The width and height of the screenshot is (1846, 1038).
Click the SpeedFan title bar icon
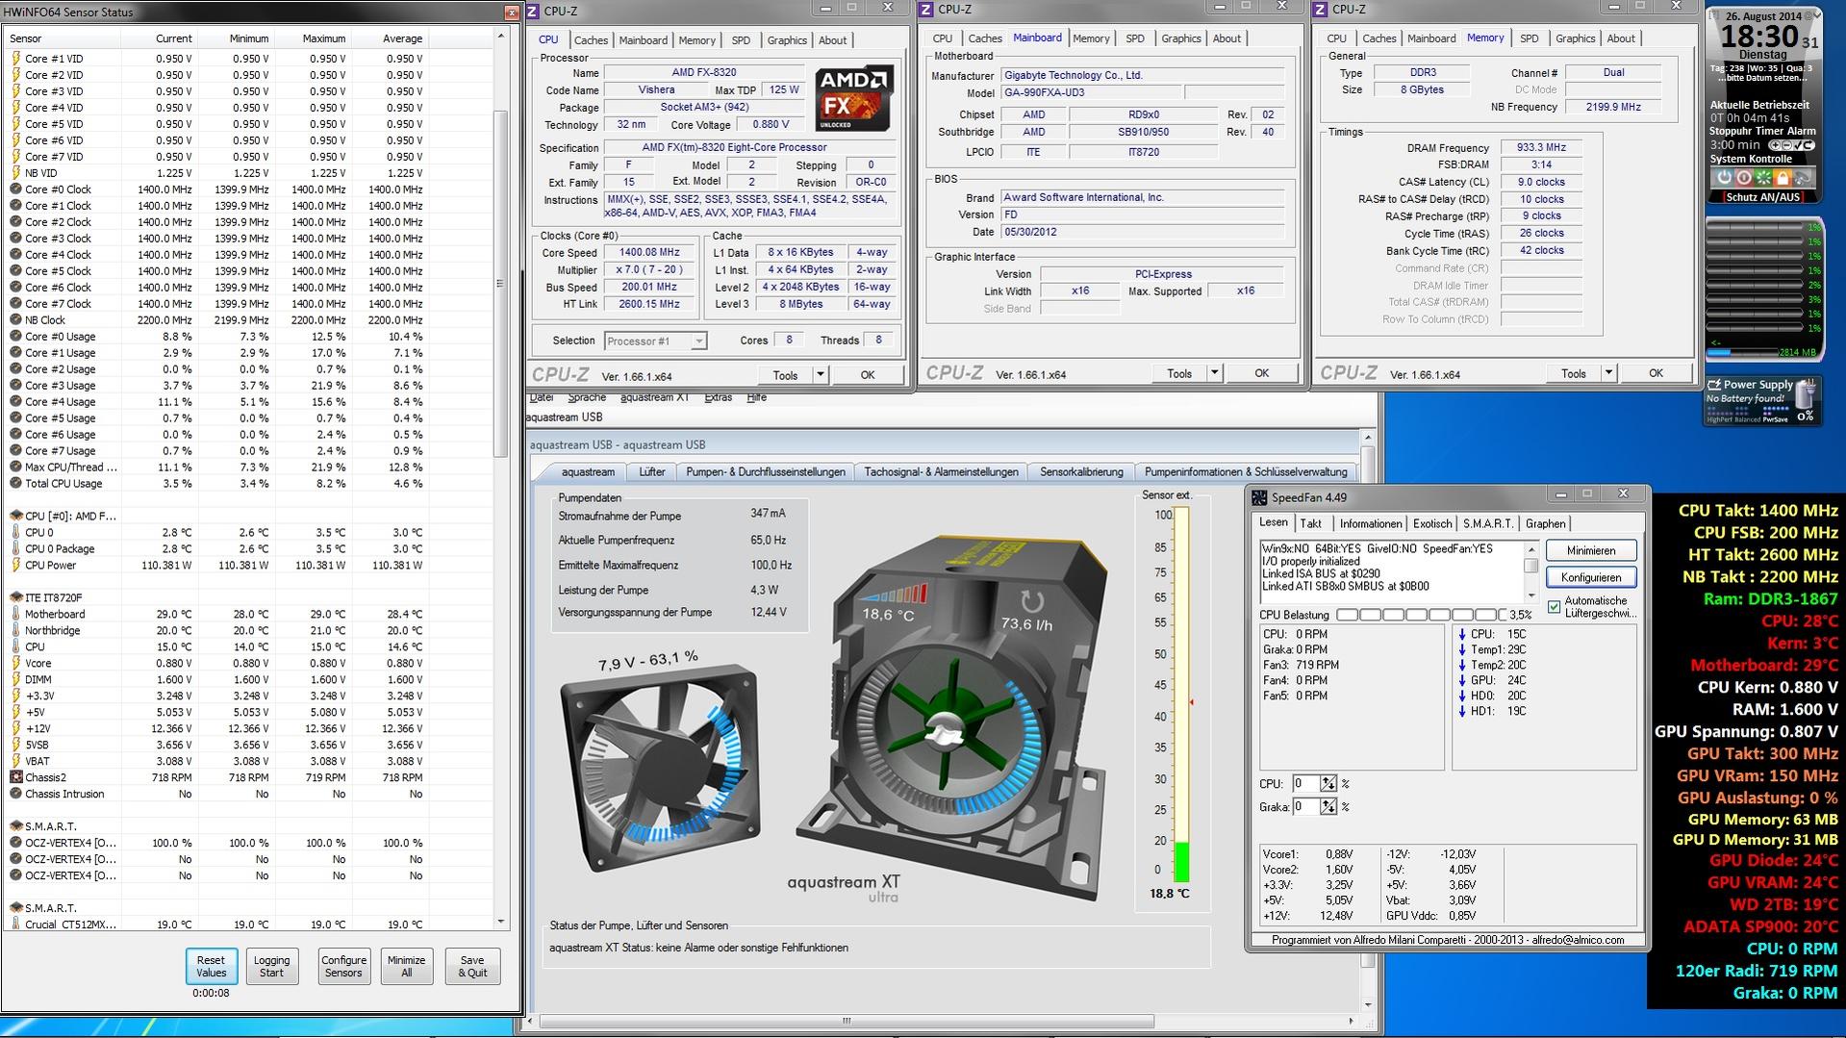(1259, 497)
